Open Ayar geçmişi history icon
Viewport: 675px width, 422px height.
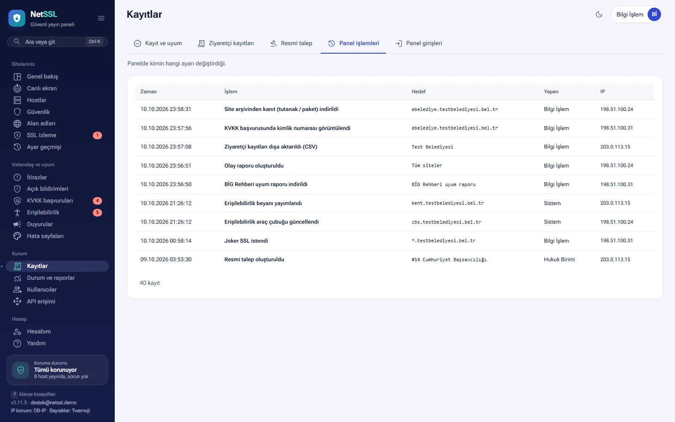(17, 147)
